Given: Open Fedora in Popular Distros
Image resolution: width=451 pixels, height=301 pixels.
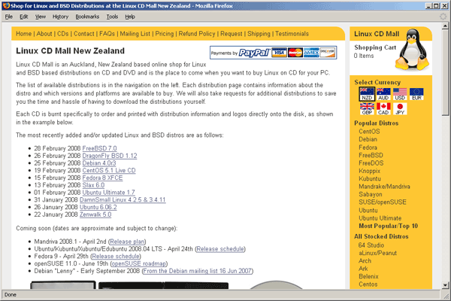Looking at the screenshot, I should coord(368,147).
